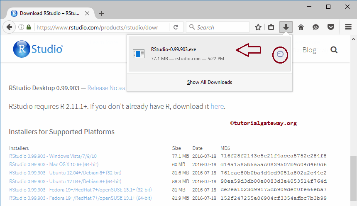
Task: Open the Firefox hamburger menu
Action: coord(348,27)
